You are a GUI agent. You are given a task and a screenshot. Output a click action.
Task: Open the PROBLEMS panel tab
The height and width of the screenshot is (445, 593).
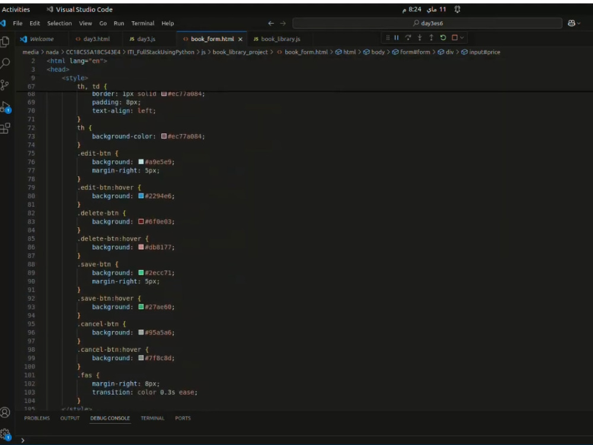pyautogui.click(x=37, y=418)
